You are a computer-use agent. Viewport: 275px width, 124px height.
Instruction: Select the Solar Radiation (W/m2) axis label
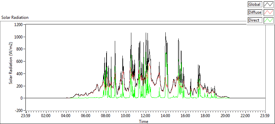(x=11, y=63)
